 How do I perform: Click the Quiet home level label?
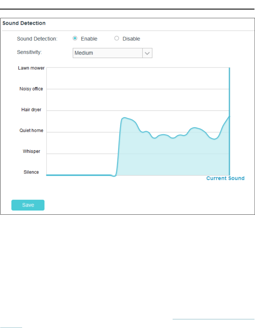coord(31,130)
